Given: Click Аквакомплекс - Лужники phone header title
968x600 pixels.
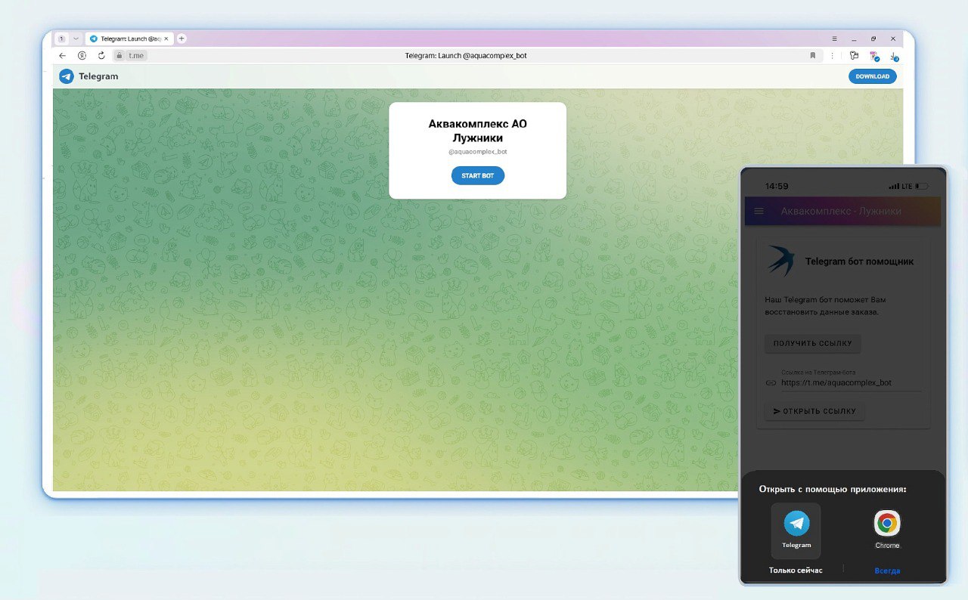Looking at the screenshot, I should pyautogui.click(x=841, y=212).
